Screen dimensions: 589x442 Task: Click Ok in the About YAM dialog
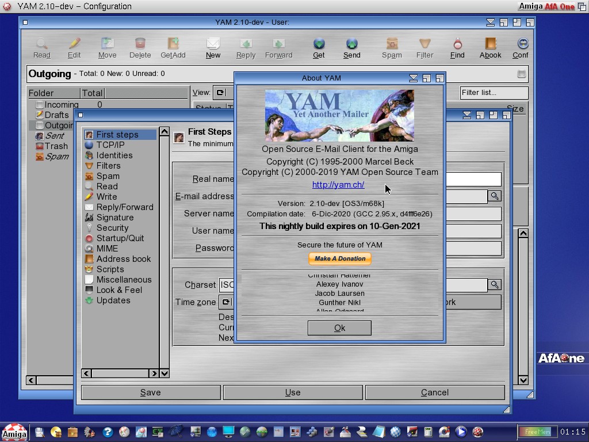[339, 328]
